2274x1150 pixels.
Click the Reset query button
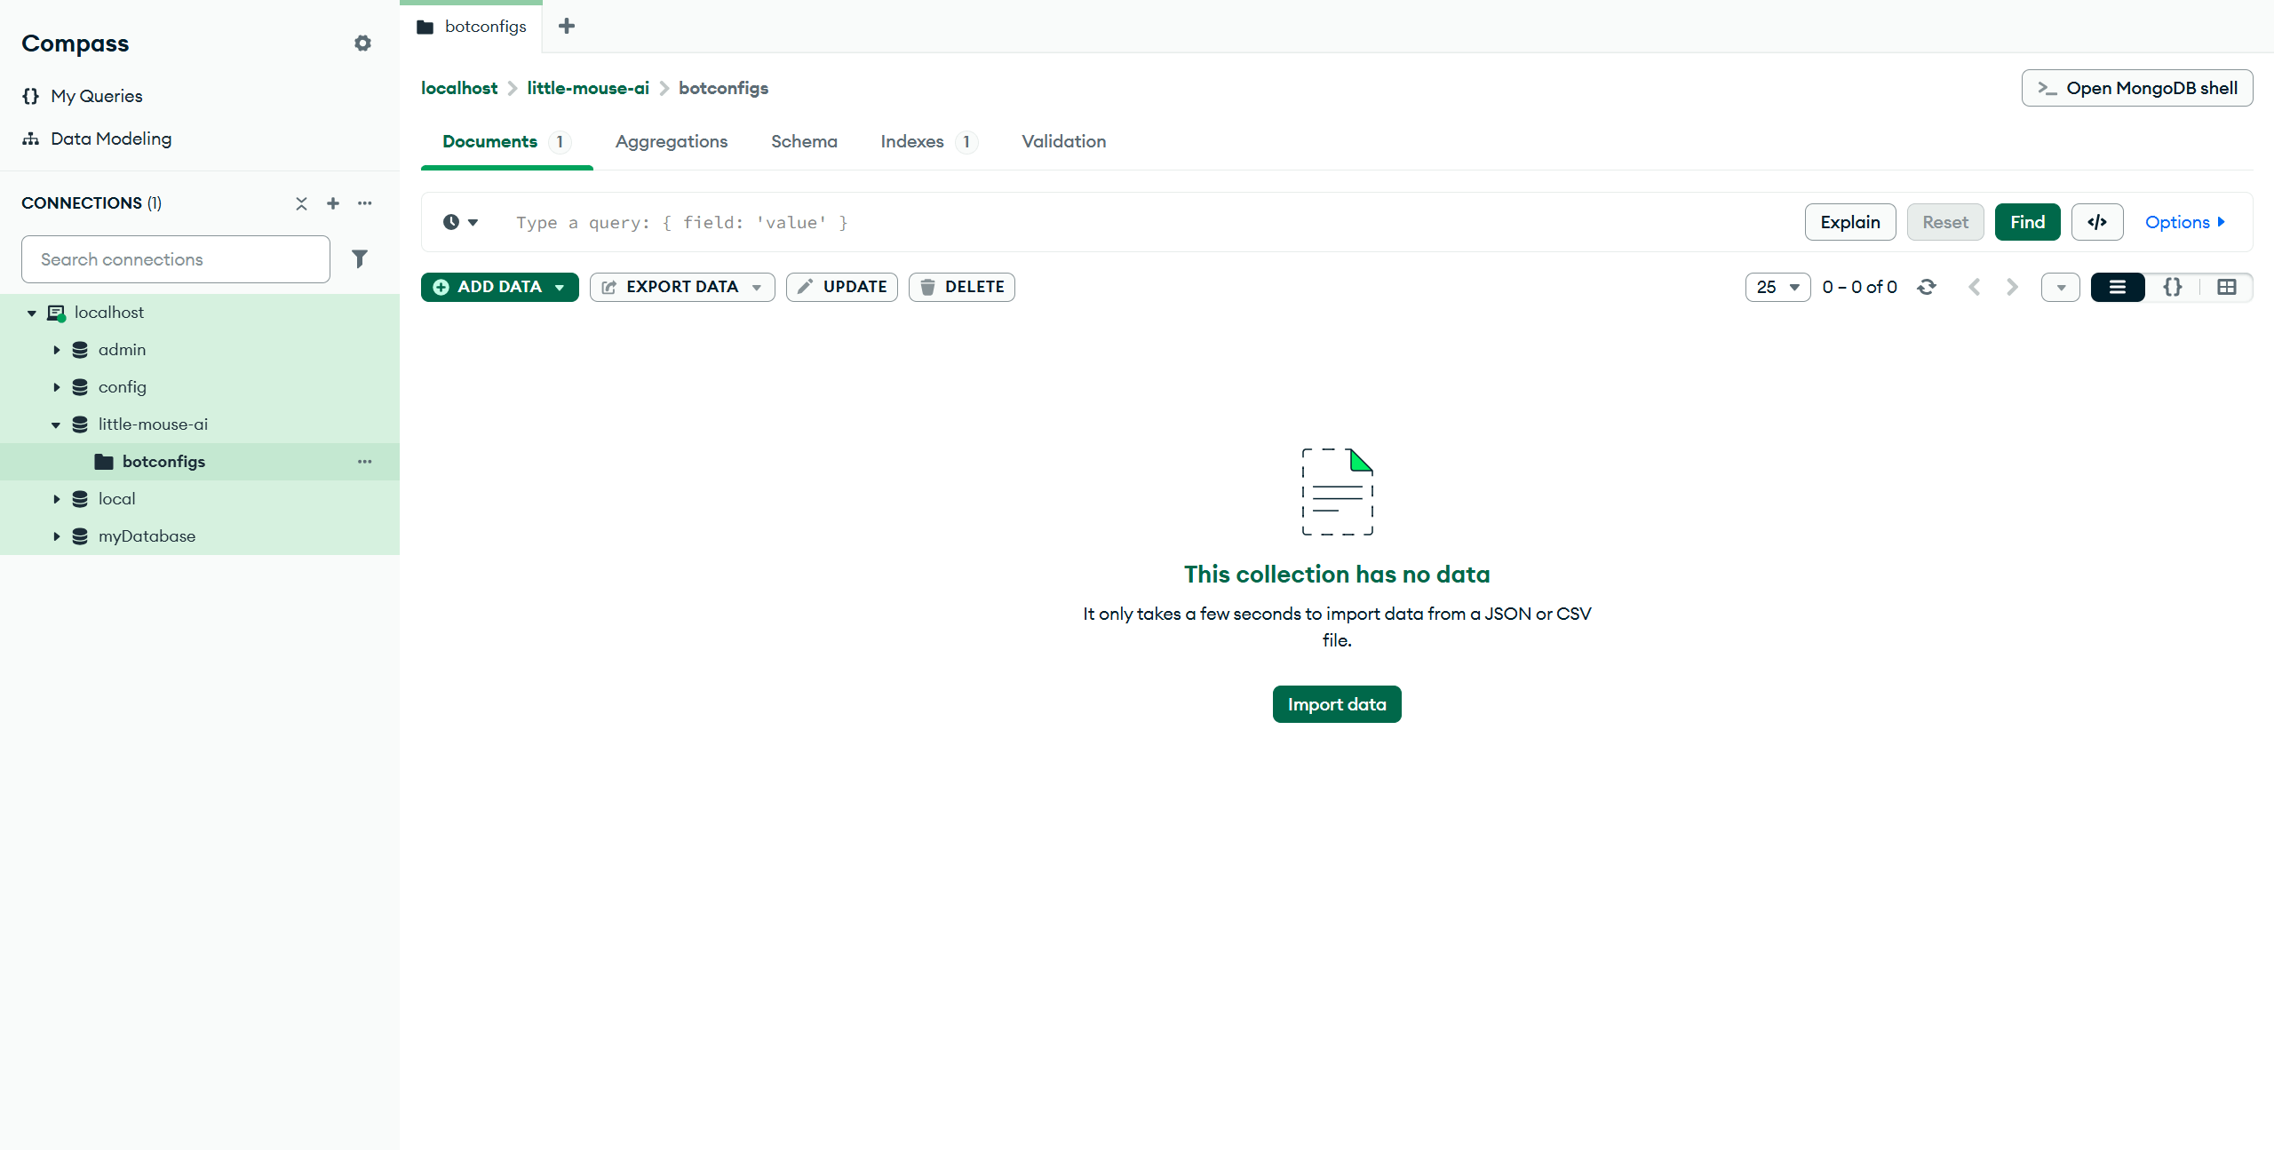point(1945,222)
